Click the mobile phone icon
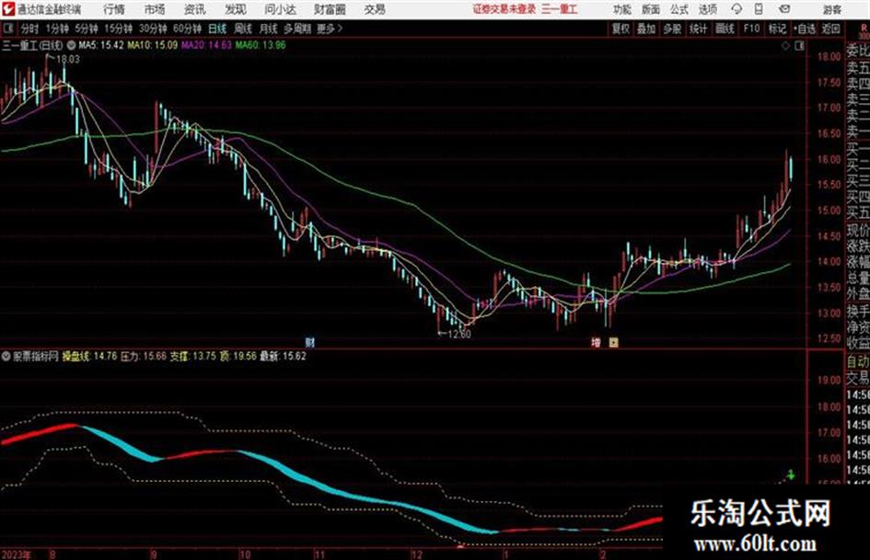The image size is (870, 560). click(x=759, y=9)
